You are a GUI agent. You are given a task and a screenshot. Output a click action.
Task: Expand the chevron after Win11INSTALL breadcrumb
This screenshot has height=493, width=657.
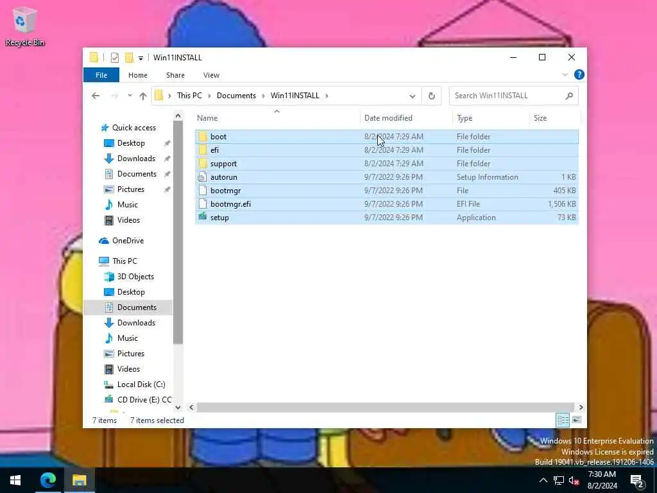tap(327, 96)
